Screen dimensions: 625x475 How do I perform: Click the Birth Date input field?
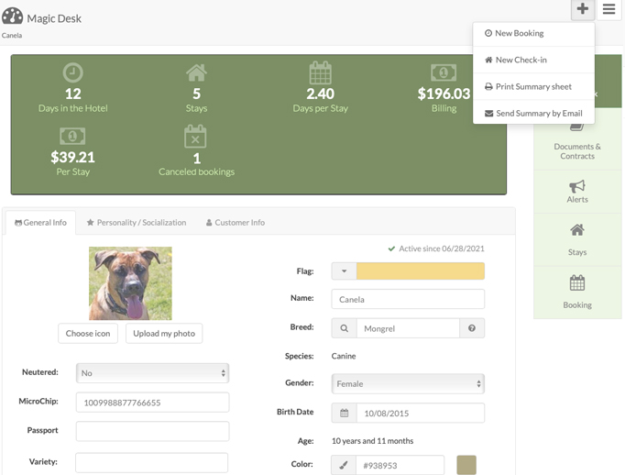click(421, 414)
